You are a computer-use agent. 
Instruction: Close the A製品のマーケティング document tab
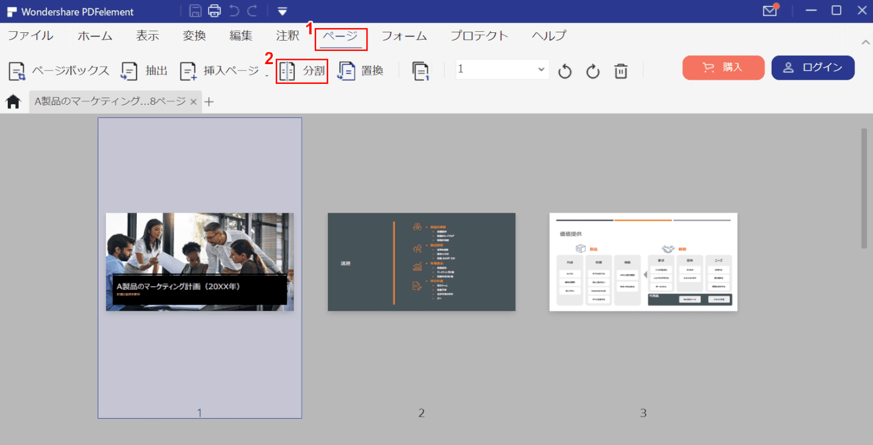194,102
